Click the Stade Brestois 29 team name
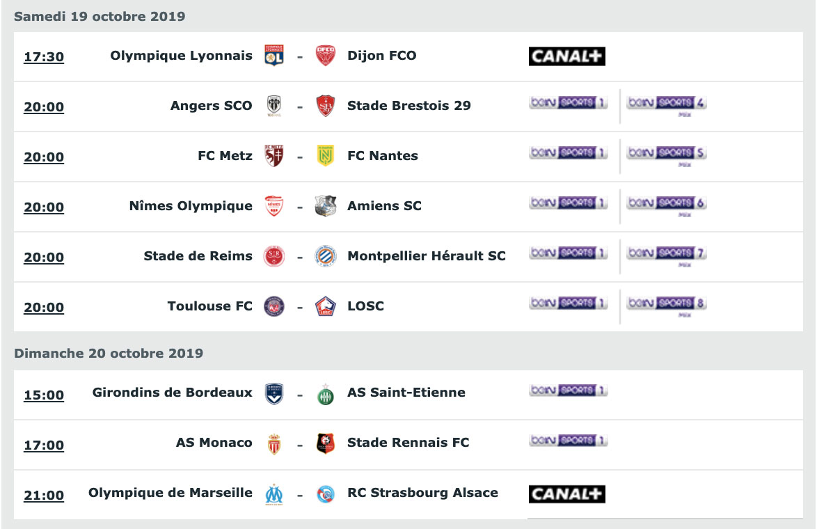Screen dimensions: 817x529 (409, 106)
